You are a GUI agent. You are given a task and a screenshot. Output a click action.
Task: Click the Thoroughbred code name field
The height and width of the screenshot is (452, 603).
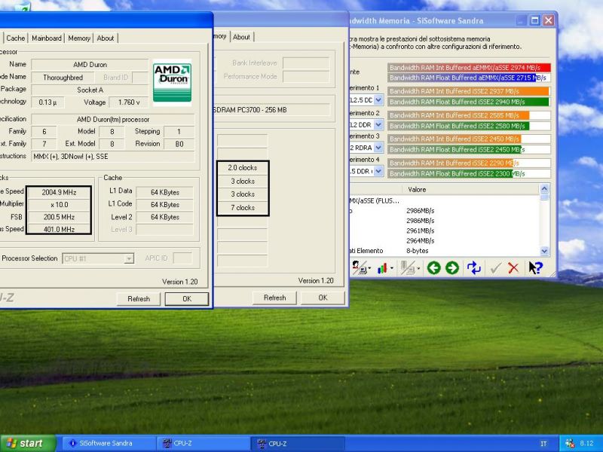click(63, 78)
